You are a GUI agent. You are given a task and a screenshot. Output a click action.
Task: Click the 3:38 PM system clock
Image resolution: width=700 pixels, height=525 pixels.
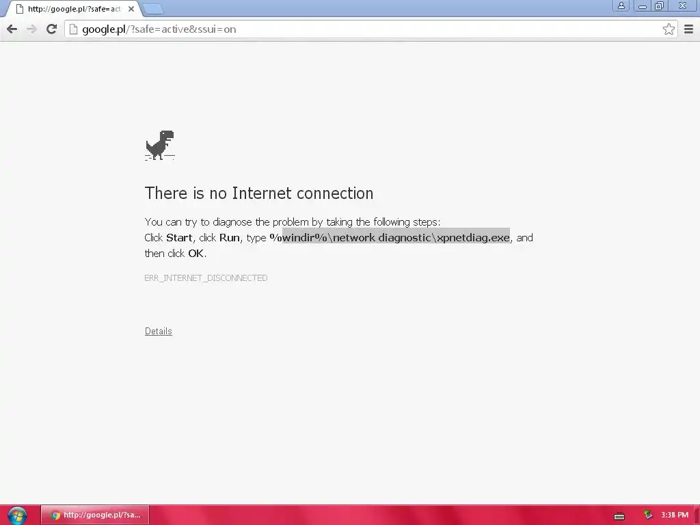(675, 515)
